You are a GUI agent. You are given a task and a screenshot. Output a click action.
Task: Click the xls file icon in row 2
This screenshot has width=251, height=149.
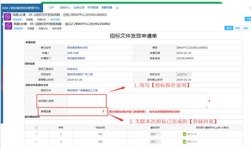[x=185, y=141]
